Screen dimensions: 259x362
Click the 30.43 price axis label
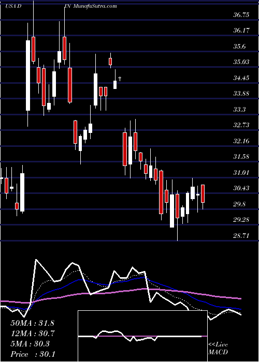tap(241, 188)
